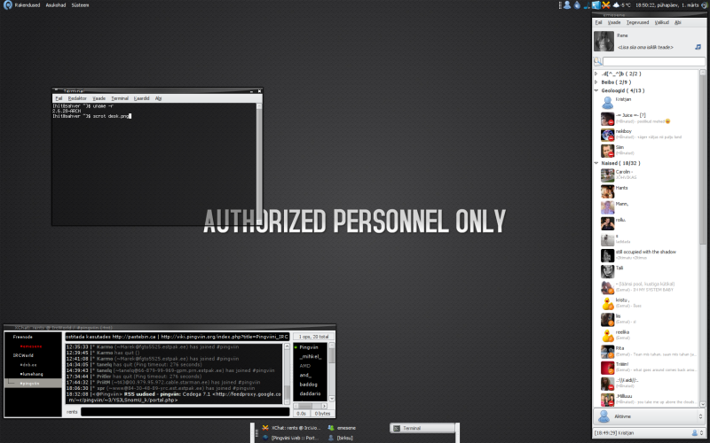This screenshot has width=710, height=443.
Task: Collapse the Naised contact group
Action: 596,163
